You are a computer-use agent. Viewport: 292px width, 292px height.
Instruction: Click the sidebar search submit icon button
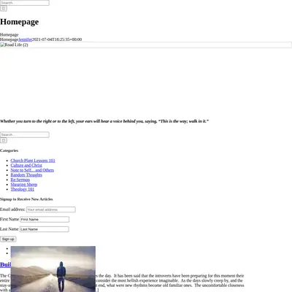coord(4,140)
